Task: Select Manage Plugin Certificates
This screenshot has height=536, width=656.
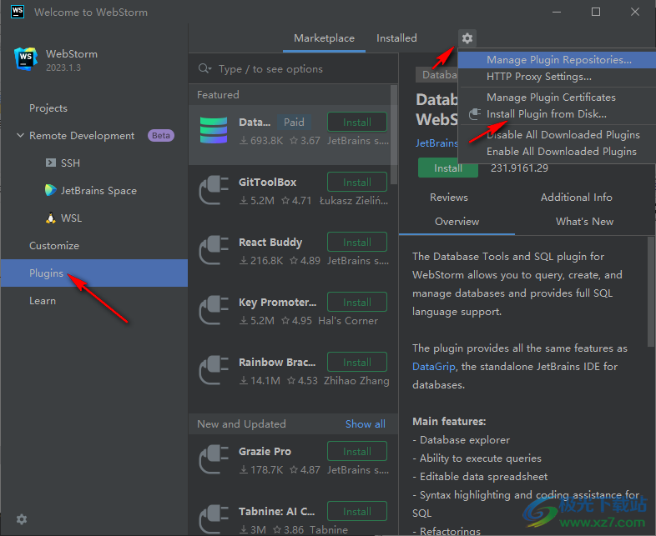Action: (x=557, y=98)
